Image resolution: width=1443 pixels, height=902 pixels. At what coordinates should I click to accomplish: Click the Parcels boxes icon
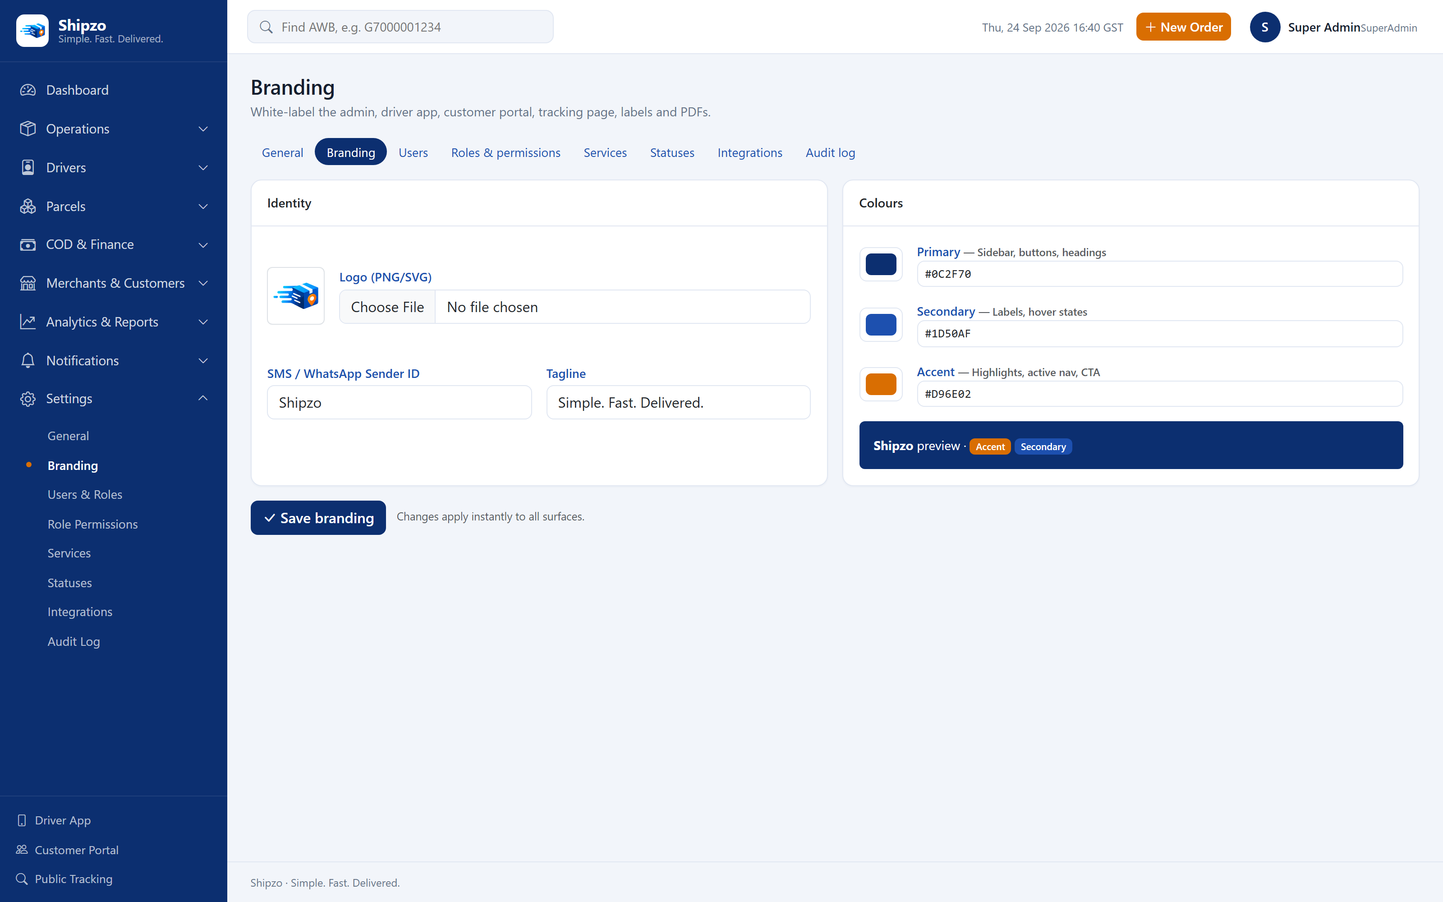(28, 207)
